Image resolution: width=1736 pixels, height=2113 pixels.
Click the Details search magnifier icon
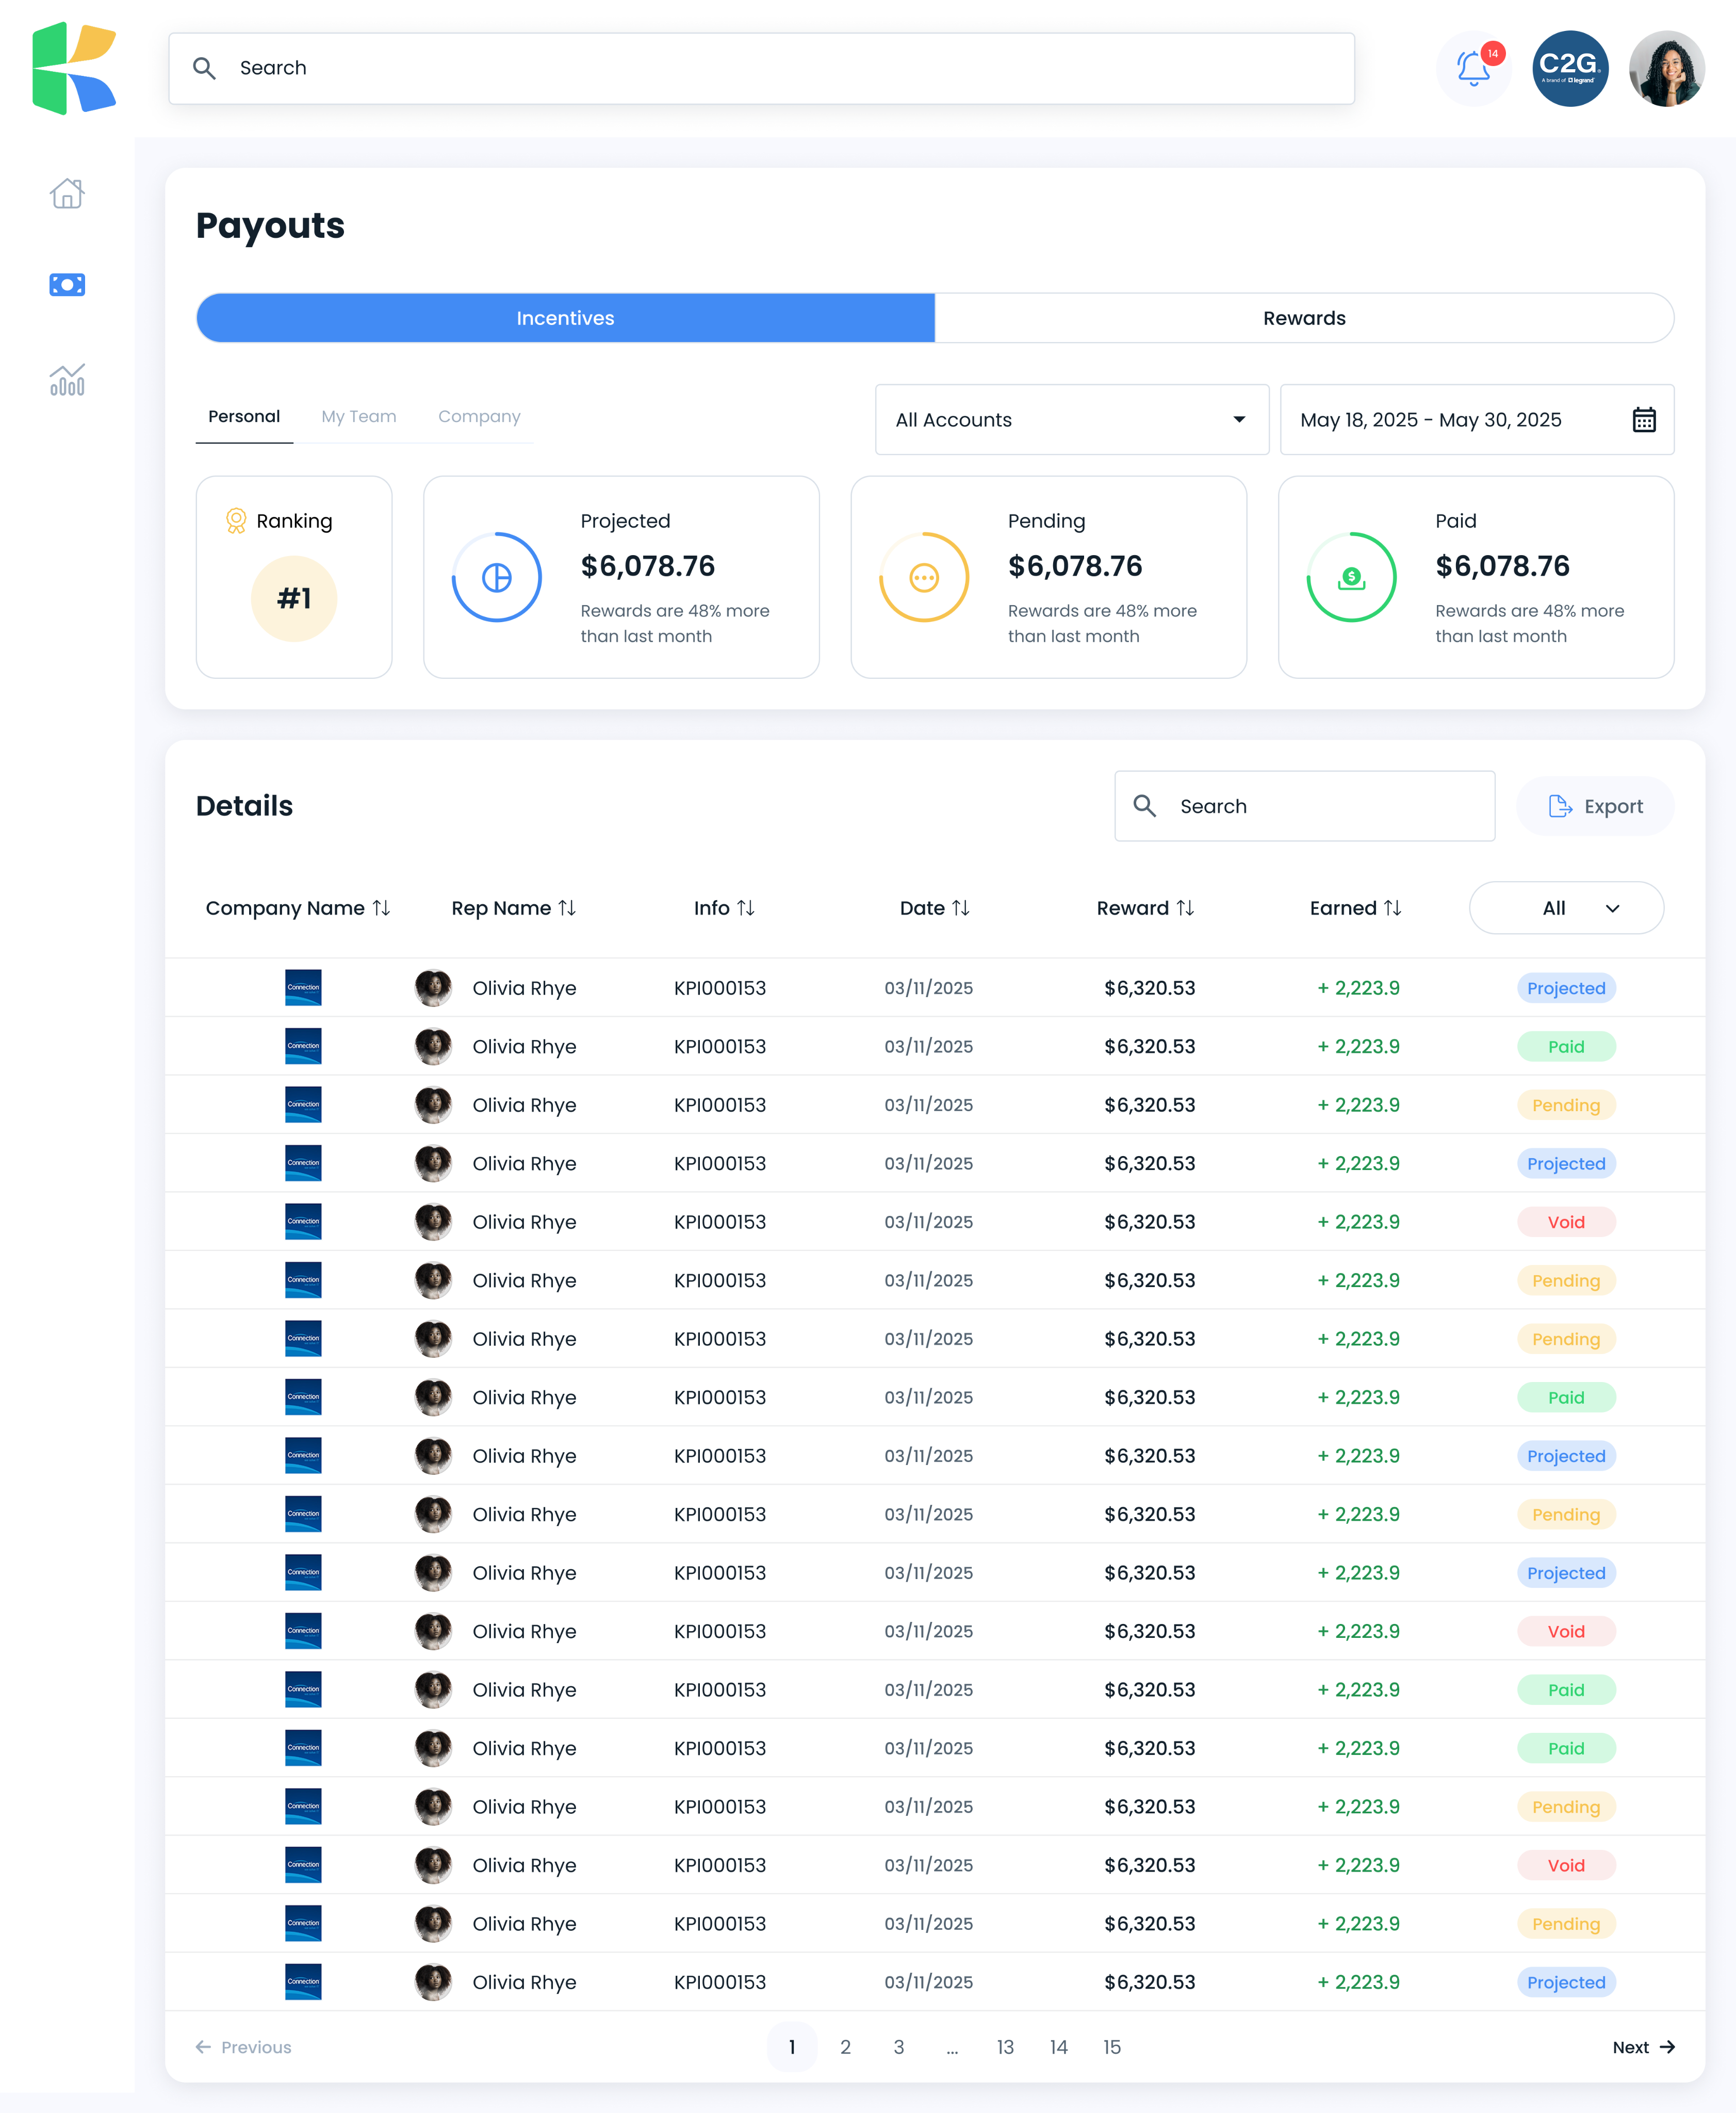click(1145, 806)
